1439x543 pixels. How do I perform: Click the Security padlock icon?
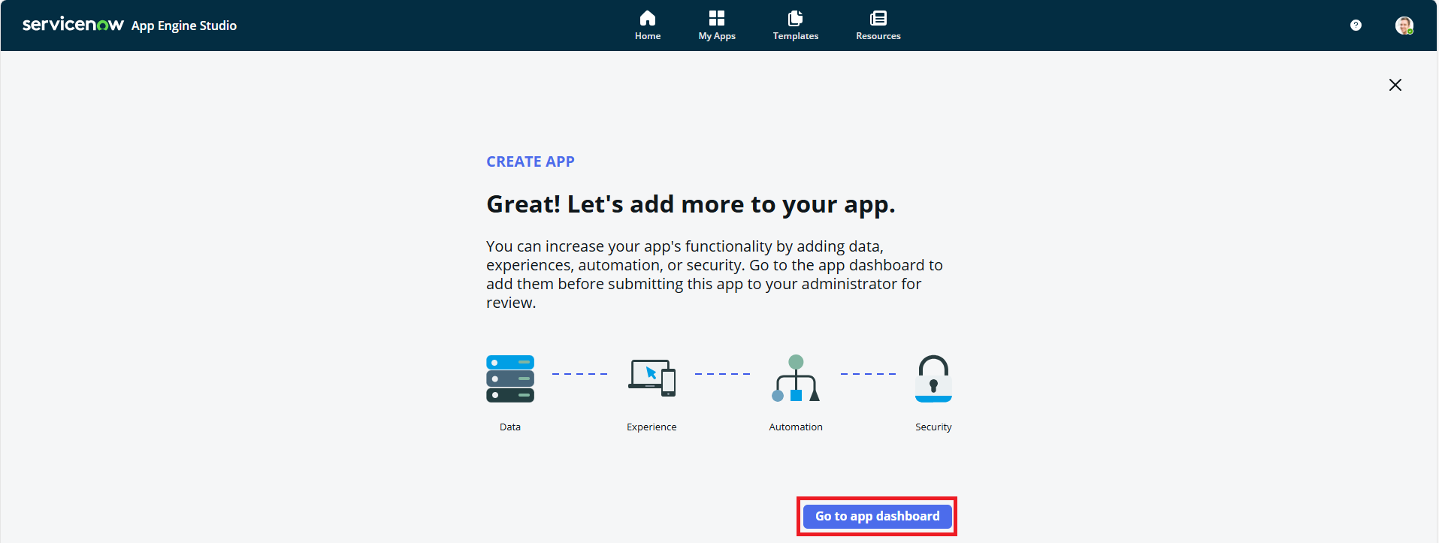(x=933, y=379)
